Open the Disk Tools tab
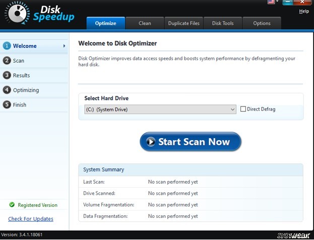The height and width of the screenshot is (240, 314). tap(223, 23)
